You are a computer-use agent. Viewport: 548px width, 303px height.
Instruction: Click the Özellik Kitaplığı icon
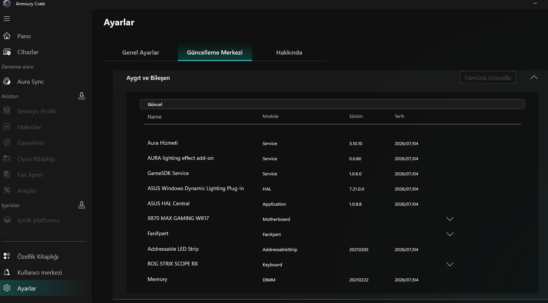coord(7,256)
